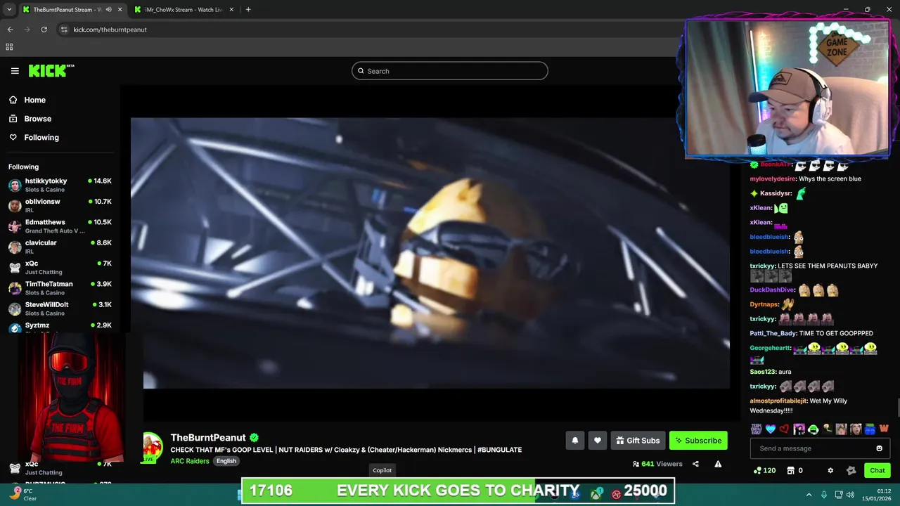The image size is (900, 506).
Task: Open chat settings gear
Action: coord(830,470)
